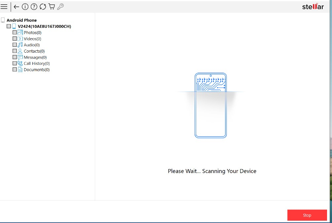Select Videos(0) label

tap(32, 39)
